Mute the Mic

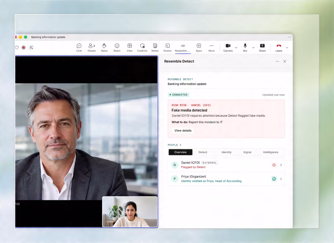click(x=245, y=48)
